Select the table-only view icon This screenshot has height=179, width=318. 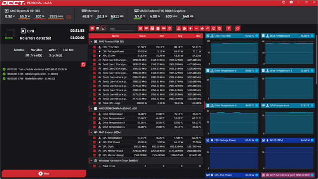[x=97, y=28]
